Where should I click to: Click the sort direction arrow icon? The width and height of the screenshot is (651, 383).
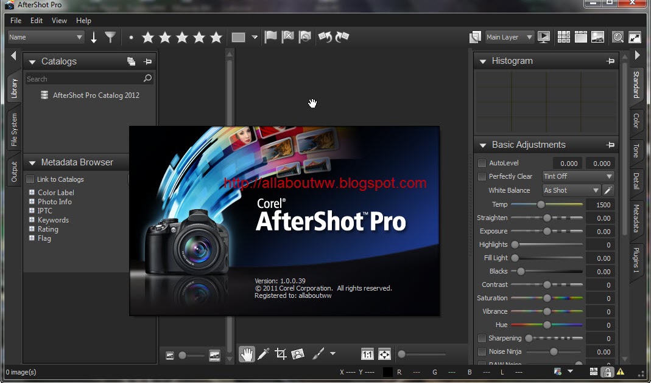pyautogui.click(x=94, y=37)
